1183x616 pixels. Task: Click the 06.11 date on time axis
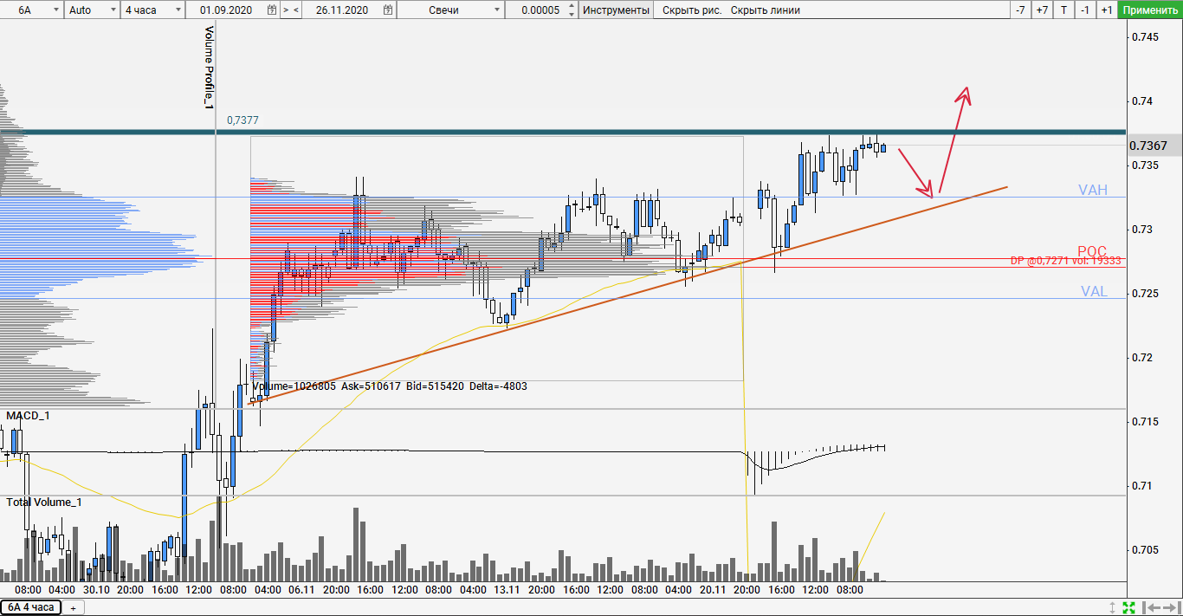pos(301,589)
